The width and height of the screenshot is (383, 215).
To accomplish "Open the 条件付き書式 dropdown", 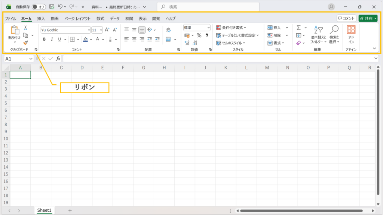I will pyautogui.click(x=231, y=28).
